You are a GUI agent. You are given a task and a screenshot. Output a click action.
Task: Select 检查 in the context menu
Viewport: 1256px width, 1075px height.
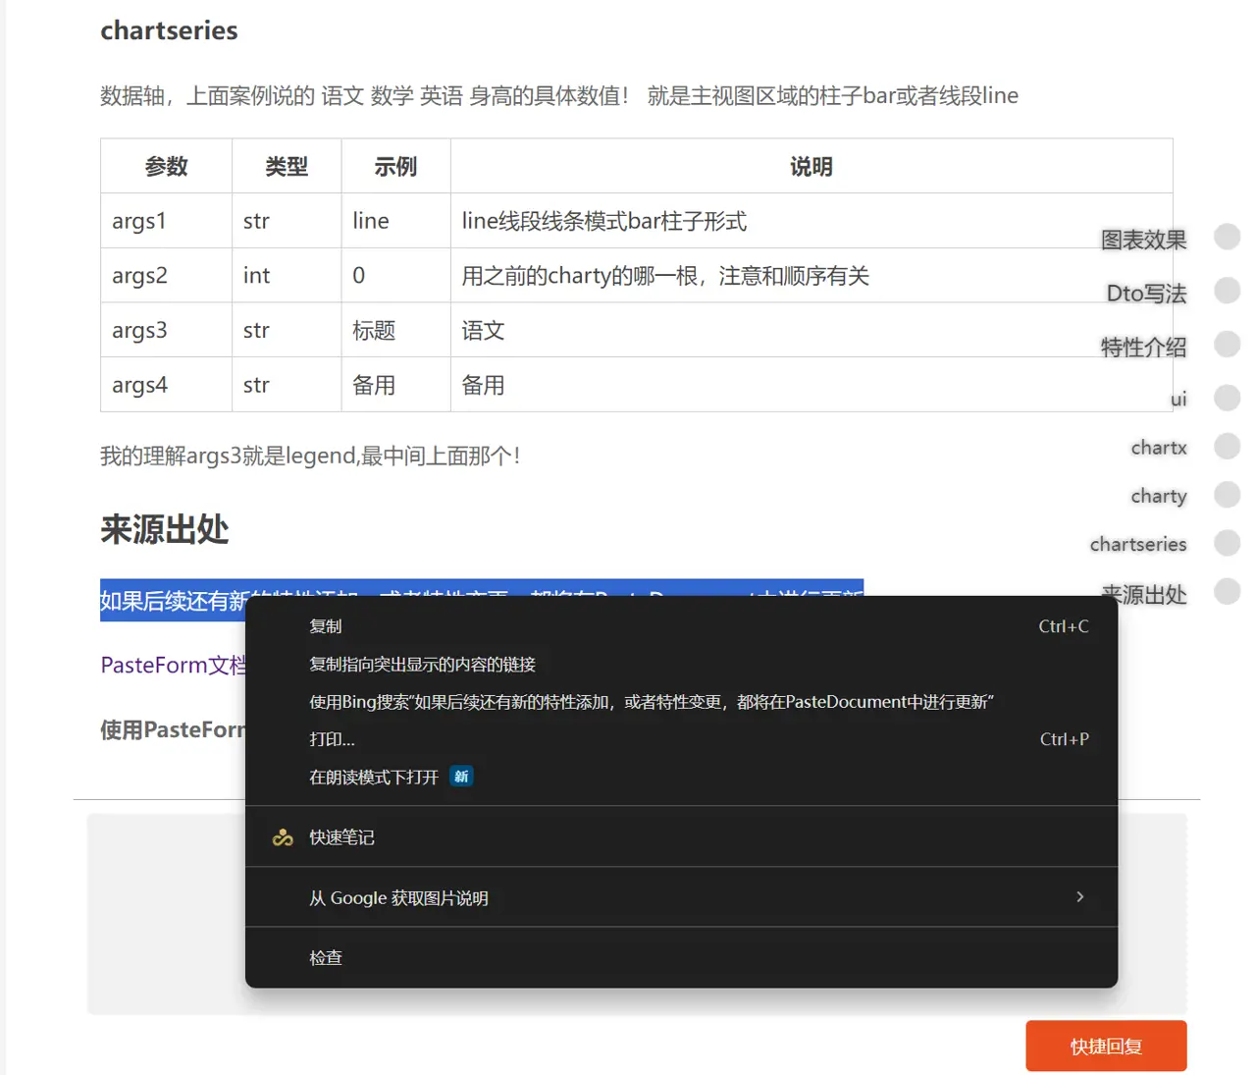681,958
